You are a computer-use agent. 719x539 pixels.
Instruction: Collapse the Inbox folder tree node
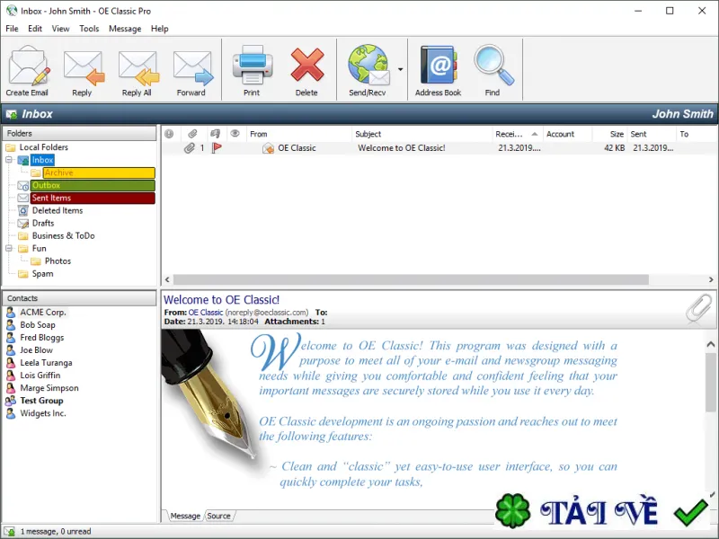click(9, 160)
